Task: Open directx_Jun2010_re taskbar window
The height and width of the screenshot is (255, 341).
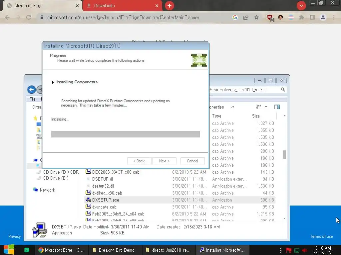Action: tap(169, 250)
